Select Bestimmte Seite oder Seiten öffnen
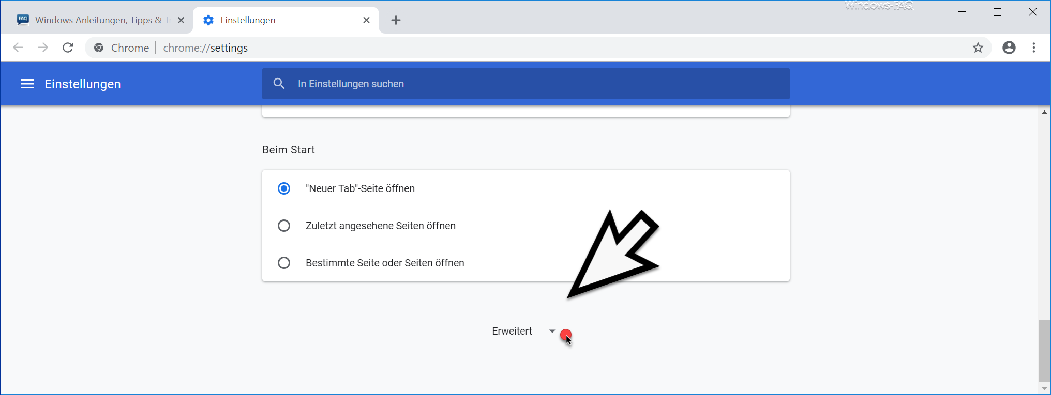The height and width of the screenshot is (395, 1051). point(284,263)
